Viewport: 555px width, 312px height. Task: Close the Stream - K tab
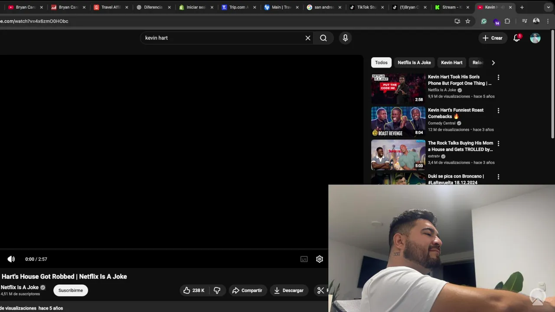467,7
